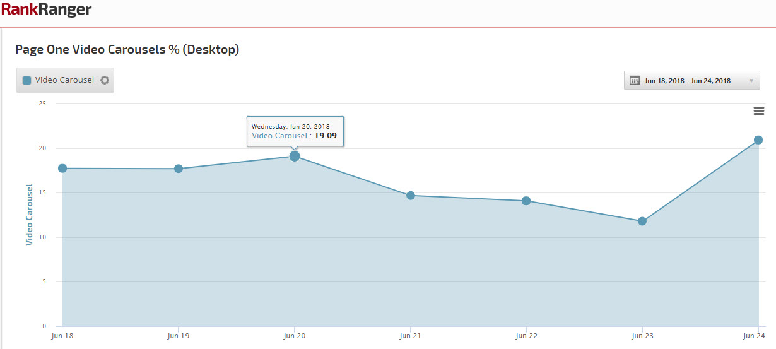Select the Jun 24 data point
Viewport: 776px width, 349px height.
pyautogui.click(x=758, y=140)
